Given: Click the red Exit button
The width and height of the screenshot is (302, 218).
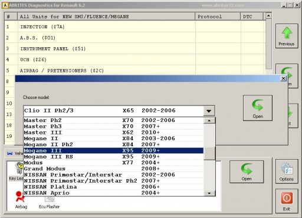Looking at the screenshot, I should pyautogui.click(x=287, y=201).
